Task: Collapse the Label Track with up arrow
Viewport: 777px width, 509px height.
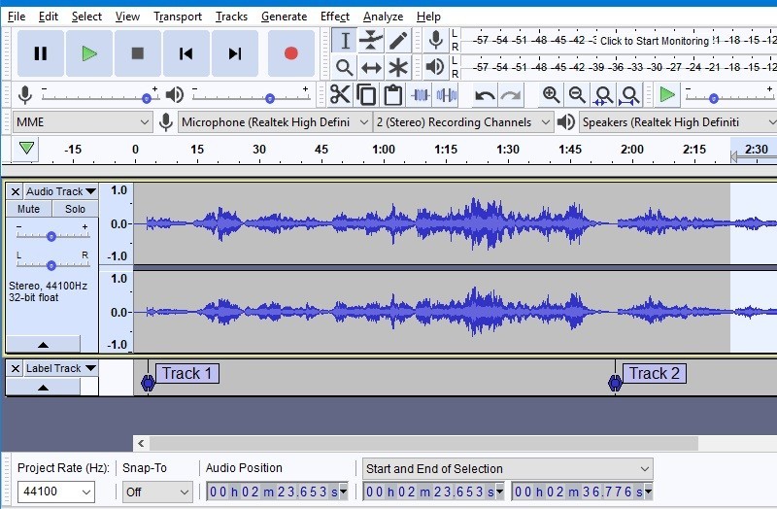Action: tap(43, 387)
